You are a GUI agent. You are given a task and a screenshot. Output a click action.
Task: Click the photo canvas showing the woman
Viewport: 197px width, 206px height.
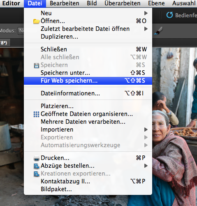pyautogui.click(x=174, y=127)
